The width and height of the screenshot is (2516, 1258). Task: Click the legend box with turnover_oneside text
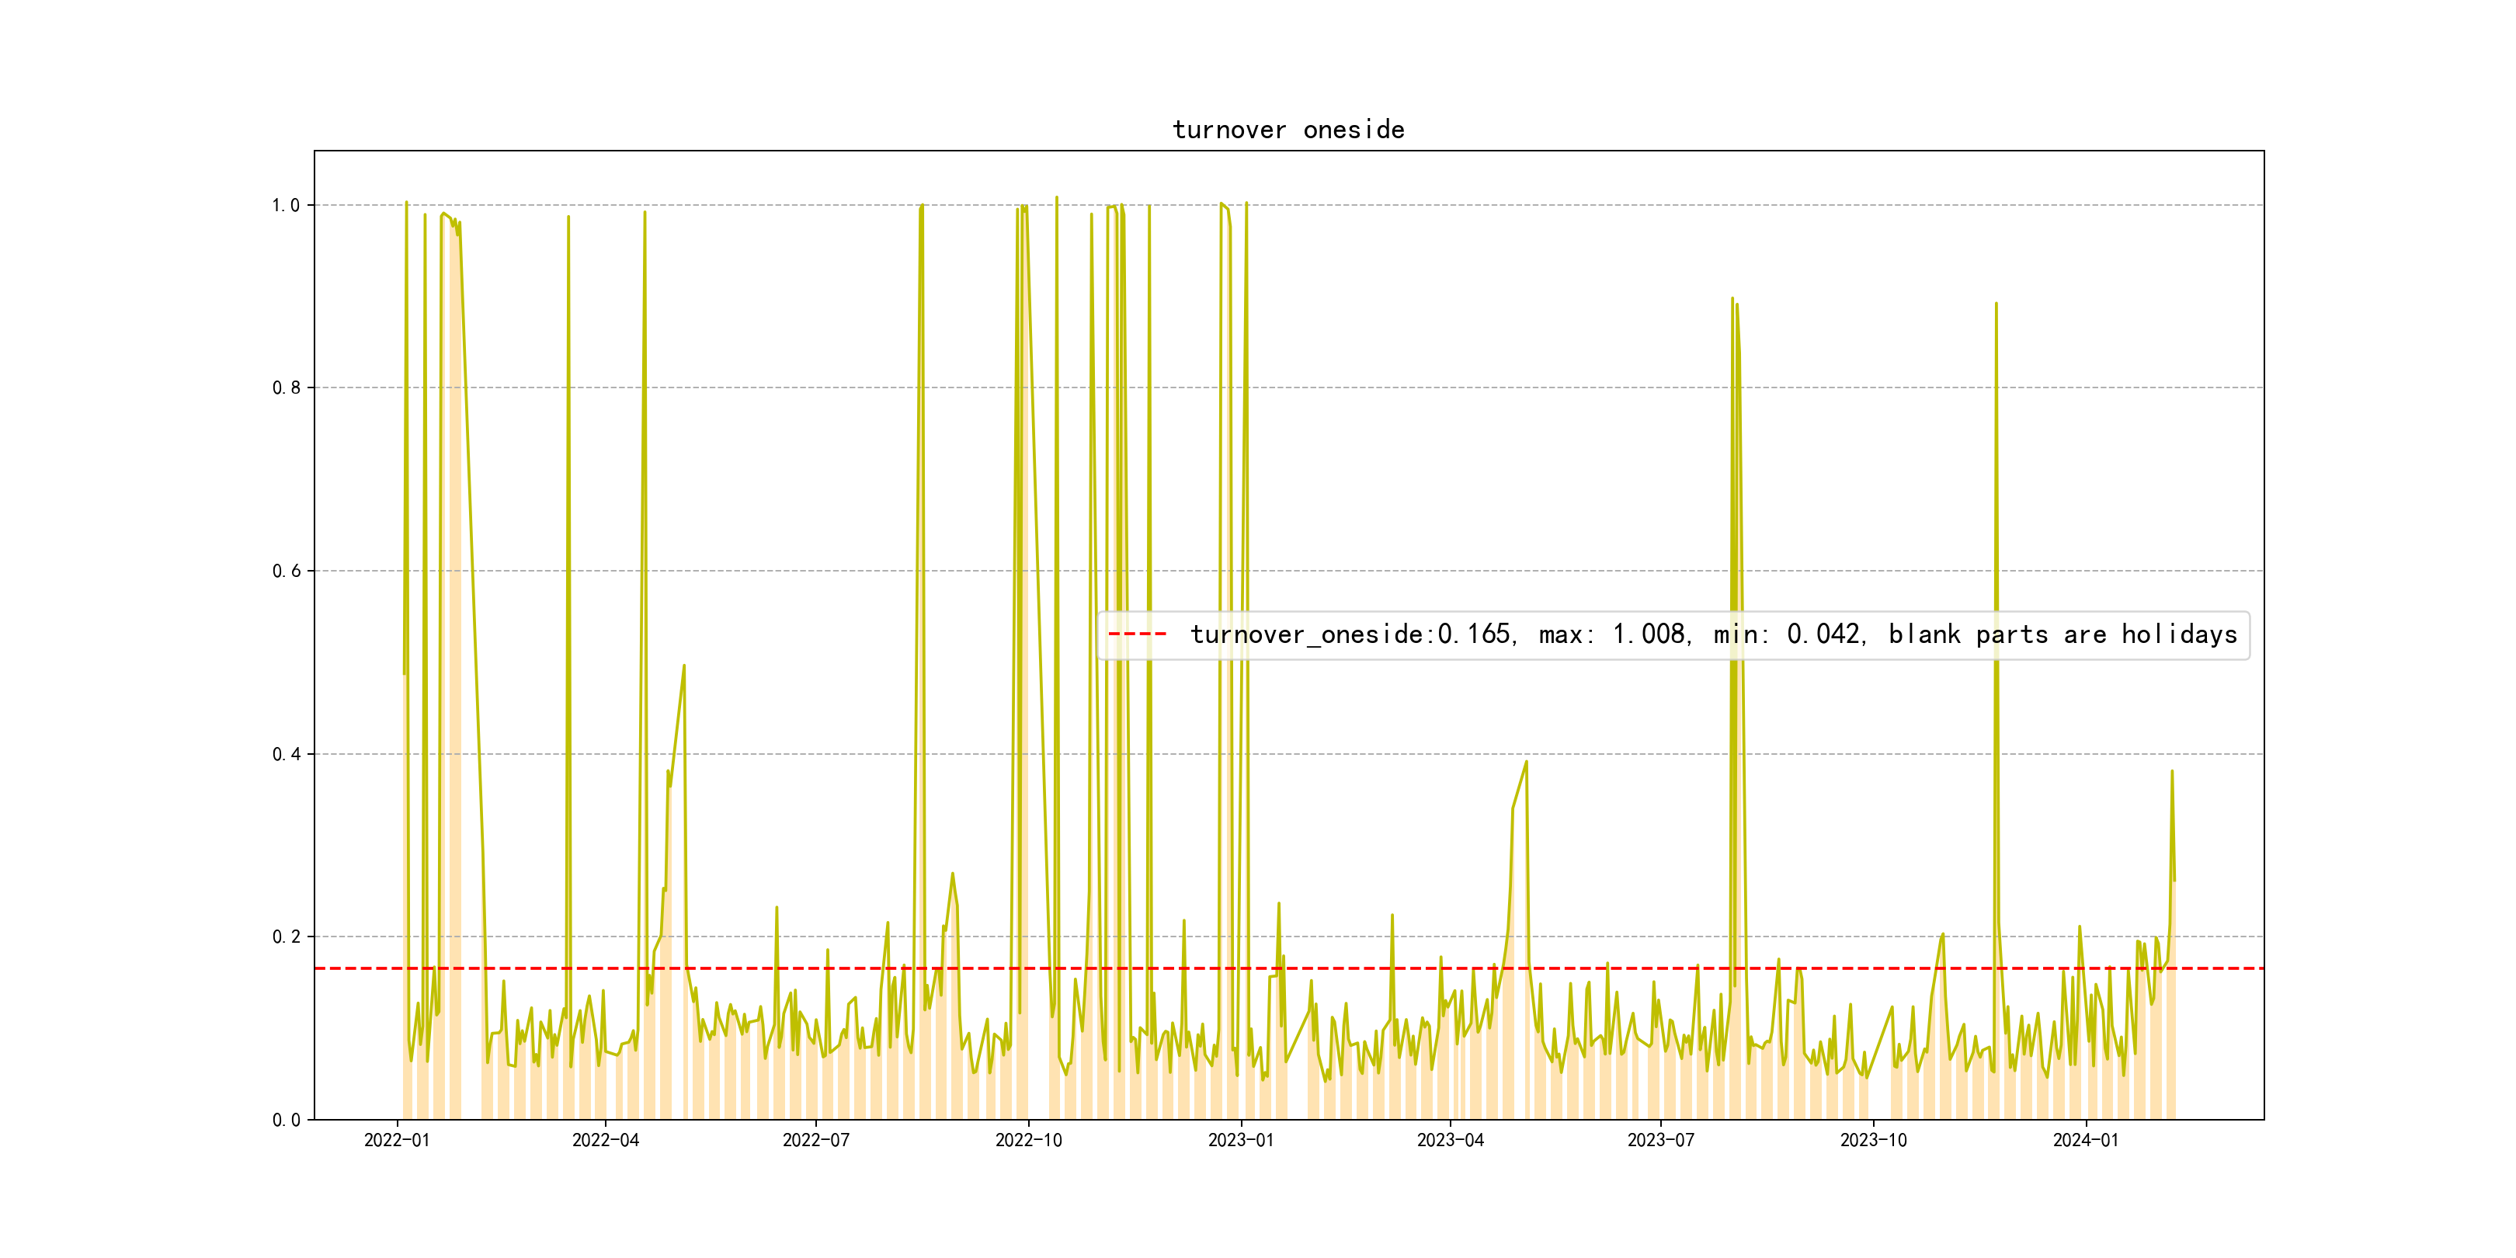click(1672, 635)
